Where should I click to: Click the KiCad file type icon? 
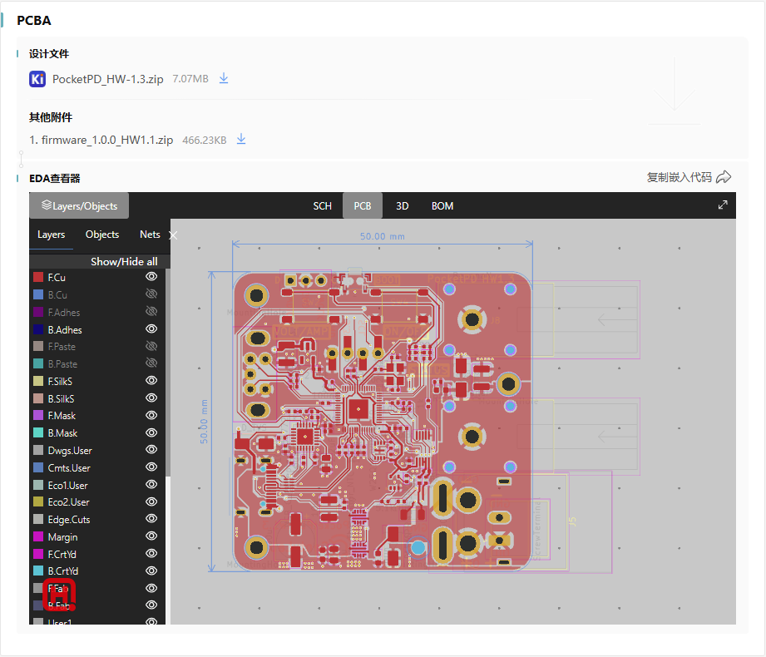37,79
